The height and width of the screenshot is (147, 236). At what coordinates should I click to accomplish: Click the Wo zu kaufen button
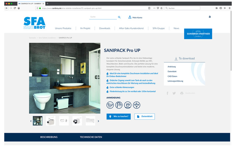(x=119, y=116)
